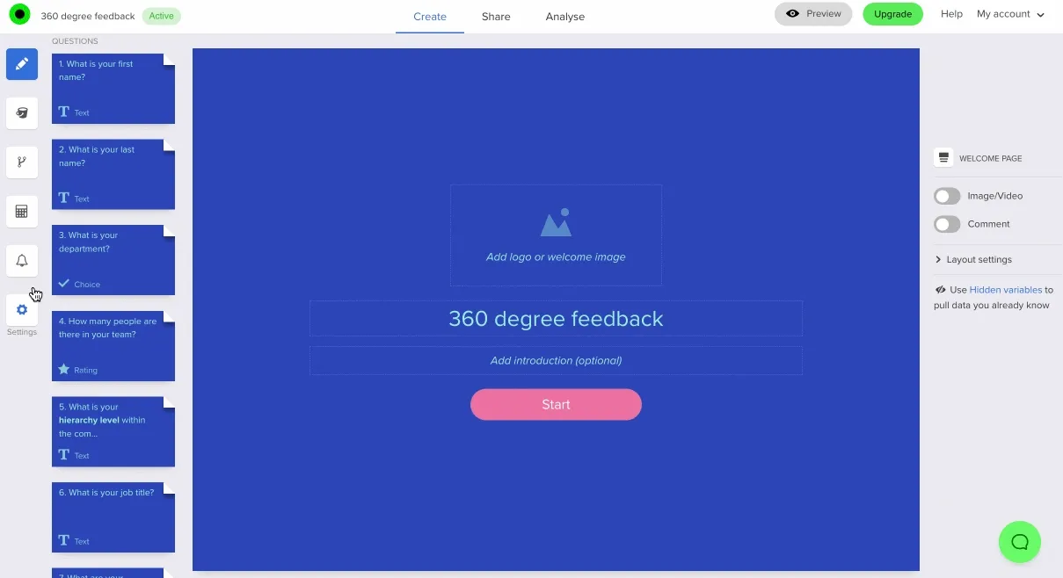The image size is (1063, 578).
Task: Open the bell notifications icon
Action: (x=22, y=261)
